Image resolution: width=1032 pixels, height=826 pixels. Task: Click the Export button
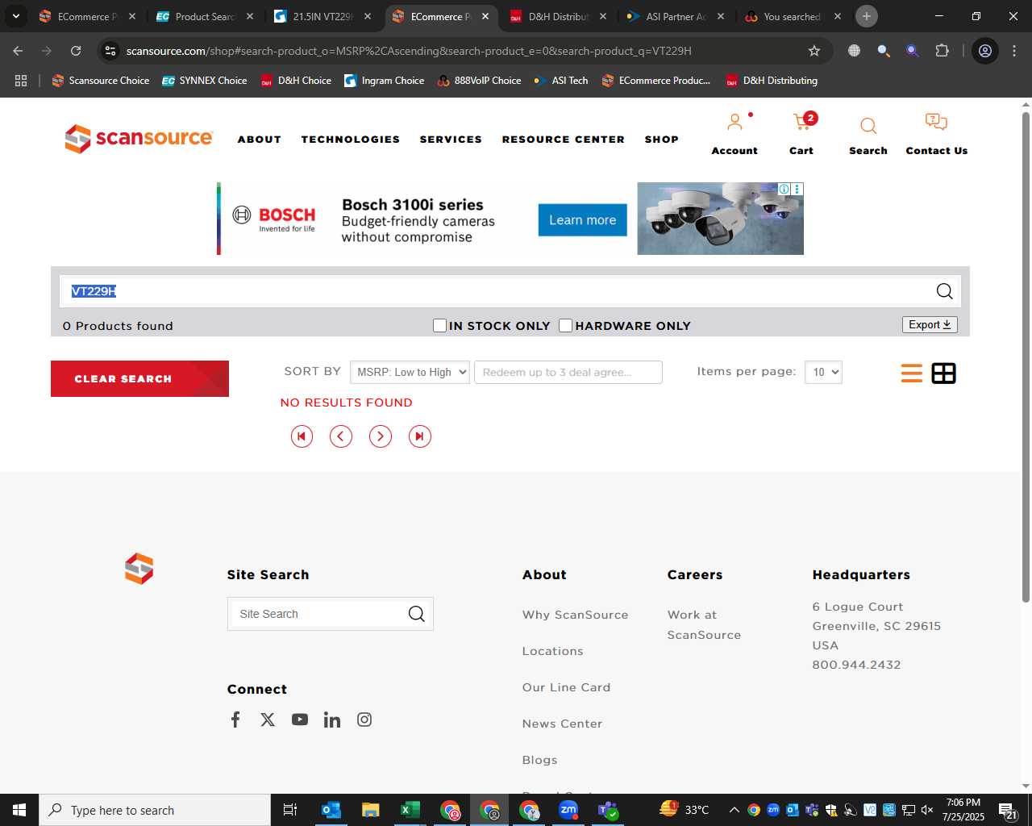[x=930, y=324]
